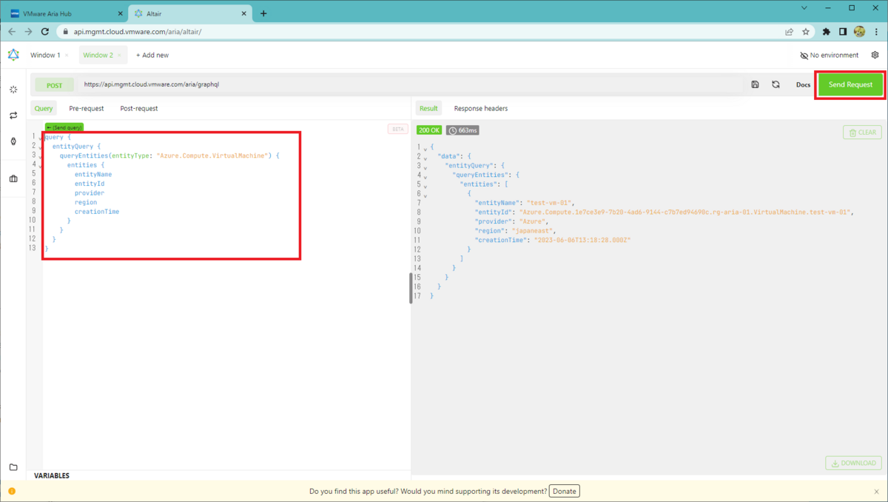The width and height of the screenshot is (888, 502).
Task: Select the Result tab
Action: 428,109
